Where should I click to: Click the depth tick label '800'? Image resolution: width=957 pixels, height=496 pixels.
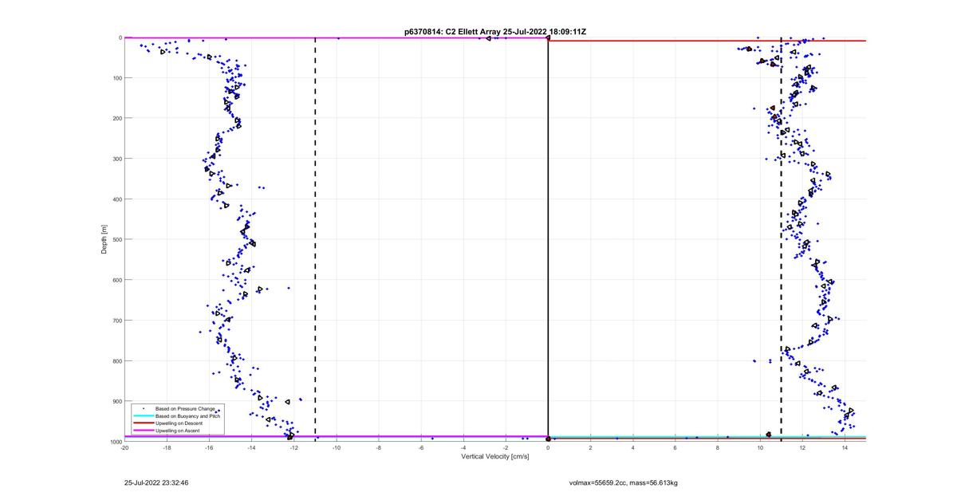tap(116, 360)
